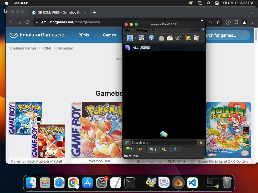Click the Search chat field
Image resolution: width=258 pixels, height=193 pixels.
click(x=164, y=143)
